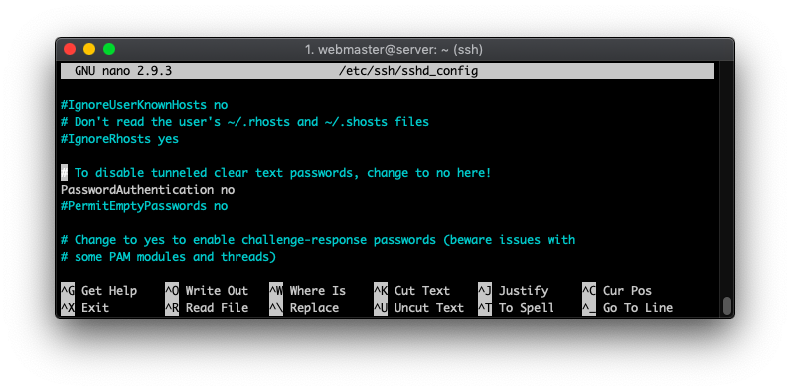
Task: Click the ^\ Replace shortcut
Action: pos(304,308)
